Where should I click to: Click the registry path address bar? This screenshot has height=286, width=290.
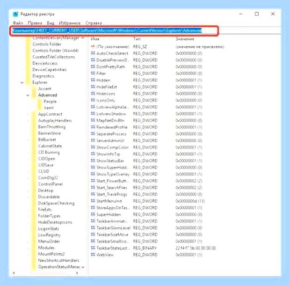(146, 30)
